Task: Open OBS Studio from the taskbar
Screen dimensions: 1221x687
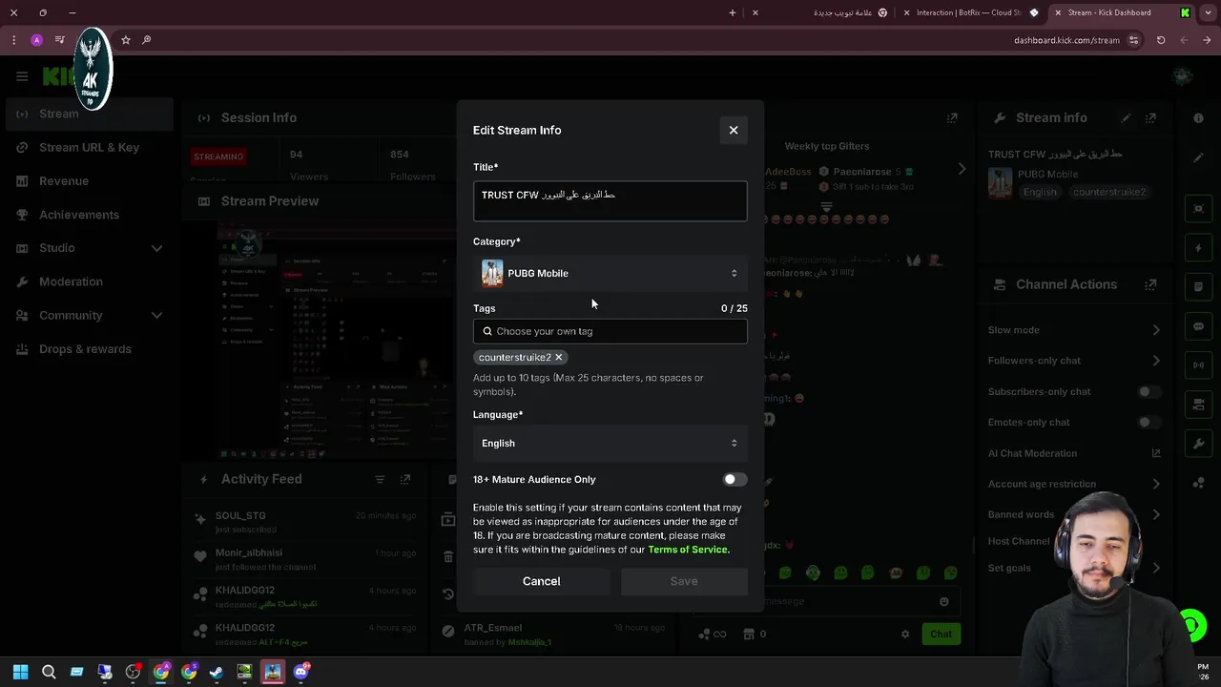Action: (x=133, y=672)
